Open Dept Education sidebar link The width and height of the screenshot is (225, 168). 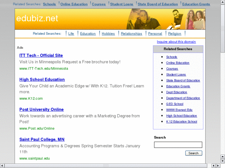(x=177, y=92)
